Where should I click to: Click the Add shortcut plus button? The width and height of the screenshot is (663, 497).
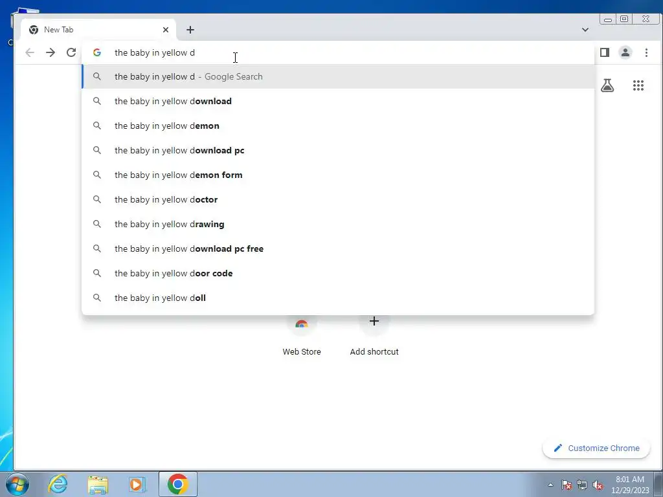click(x=374, y=321)
